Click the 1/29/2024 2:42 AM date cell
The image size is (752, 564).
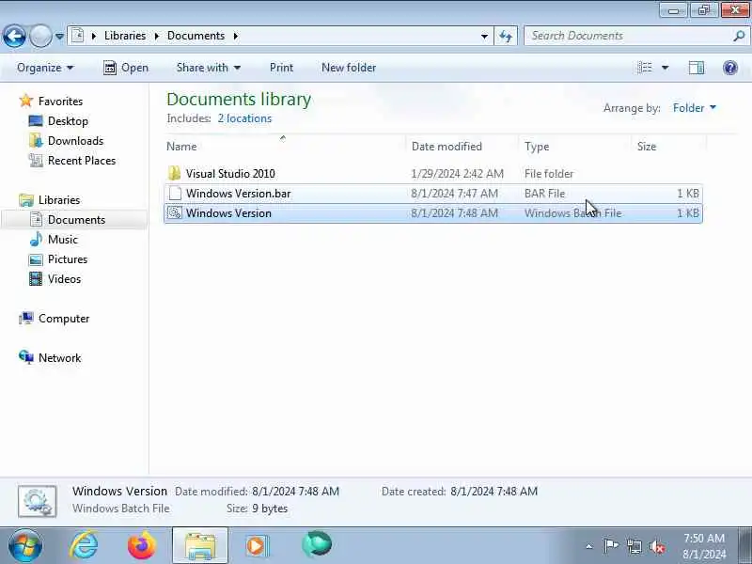457,174
